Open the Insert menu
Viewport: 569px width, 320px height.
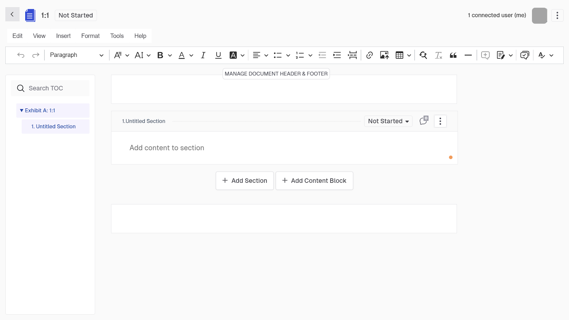(x=63, y=36)
